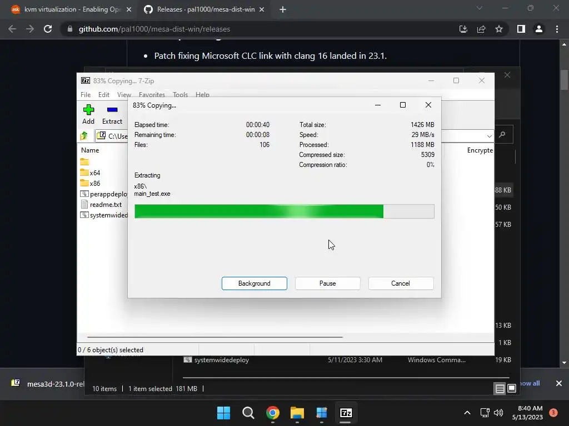The height and width of the screenshot is (426, 569).
Task: Cancel the copying operation
Action: pyautogui.click(x=401, y=283)
